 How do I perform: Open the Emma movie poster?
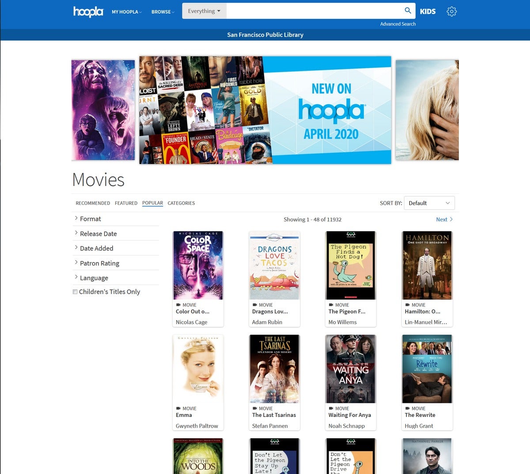click(x=198, y=369)
